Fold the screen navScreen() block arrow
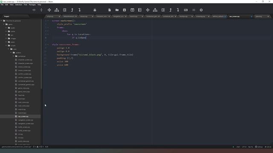Viewport: 273px width, 153px height. click(48, 21)
